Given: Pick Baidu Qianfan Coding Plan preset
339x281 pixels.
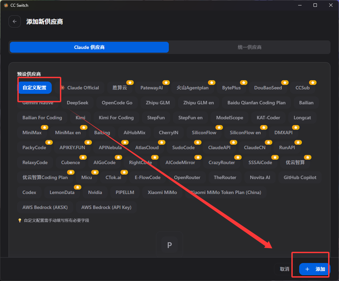Looking at the screenshot, I should [x=256, y=103].
